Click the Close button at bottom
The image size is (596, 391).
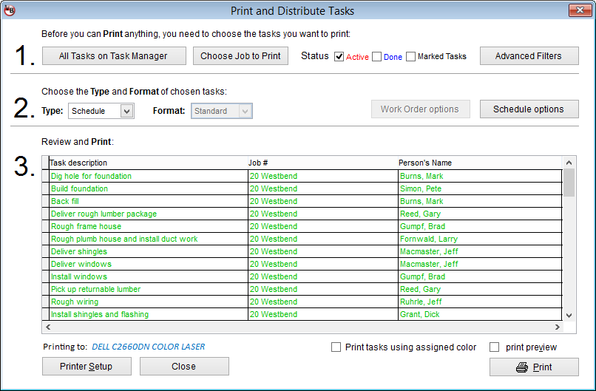pyautogui.click(x=184, y=367)
